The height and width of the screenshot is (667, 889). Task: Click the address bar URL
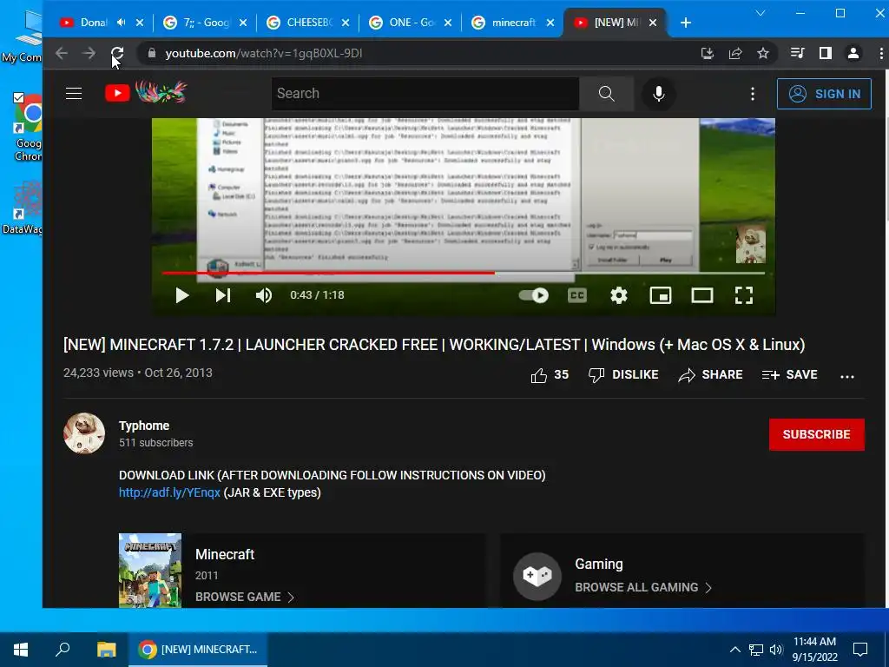[x=264, y=53]
